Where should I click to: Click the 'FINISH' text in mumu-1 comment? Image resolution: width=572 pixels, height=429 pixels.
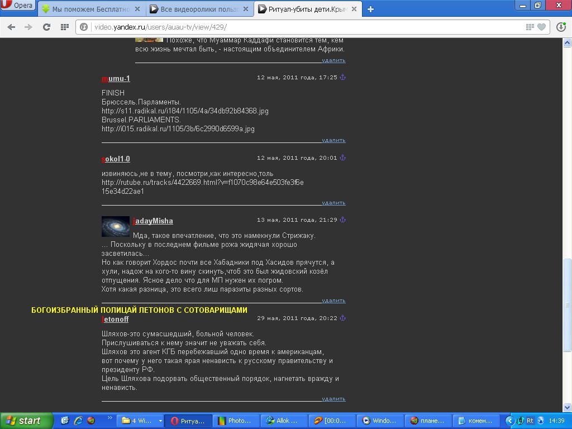pyautogui.click(x=113, y=93)
